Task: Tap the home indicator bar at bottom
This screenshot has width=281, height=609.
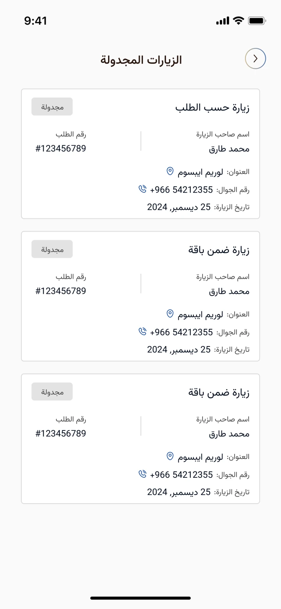Action: pyautogui.click(x=140, y=598)
